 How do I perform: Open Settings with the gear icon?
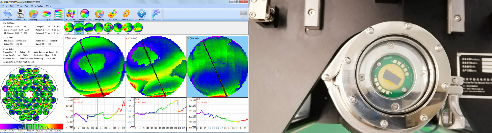(126, 14)
